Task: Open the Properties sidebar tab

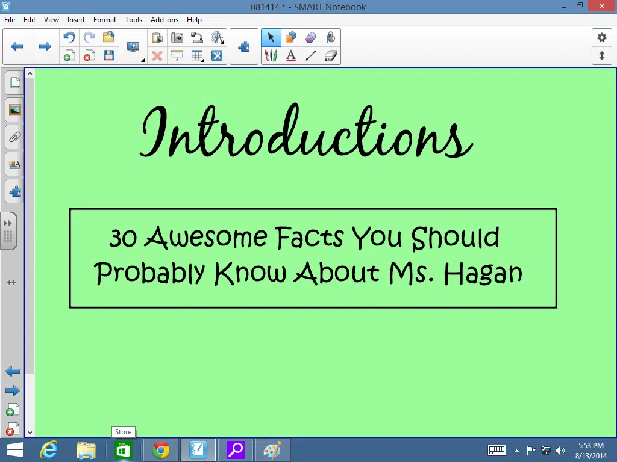Action: [14, 165]
